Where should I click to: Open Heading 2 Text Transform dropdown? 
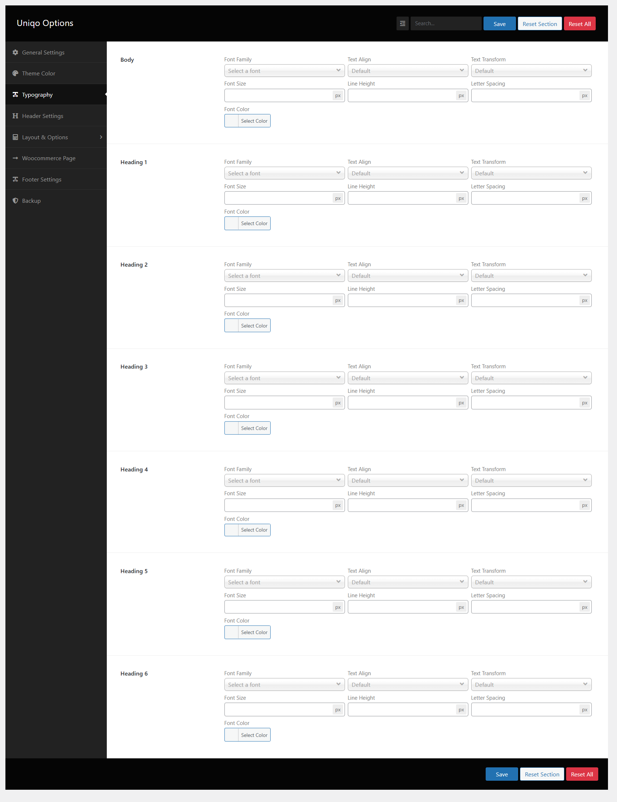(x=531, y=276)
